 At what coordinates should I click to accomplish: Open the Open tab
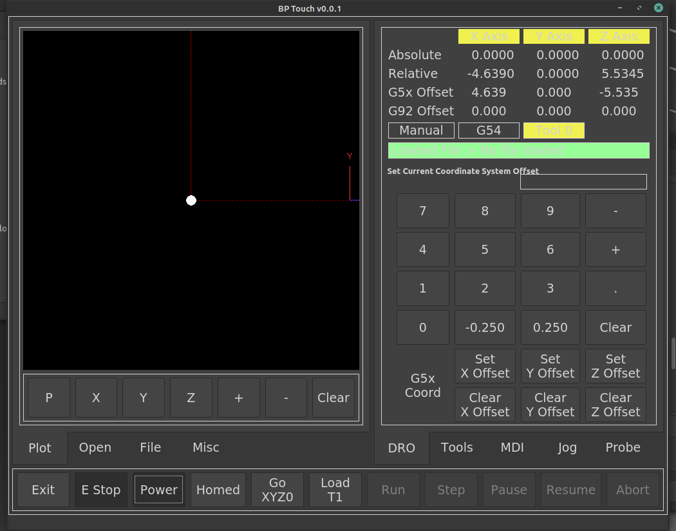tap(95, 447)
